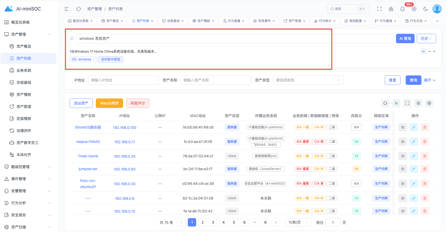This screenshot has height=232, width=446.
Task: Open the 10条/页 page size dropdown
Action: tap(298, 222)
